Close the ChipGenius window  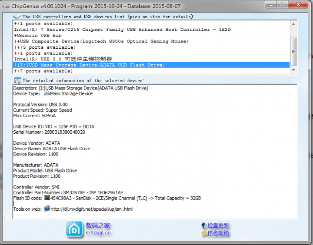pyautogui.click(x=298, y=4)
